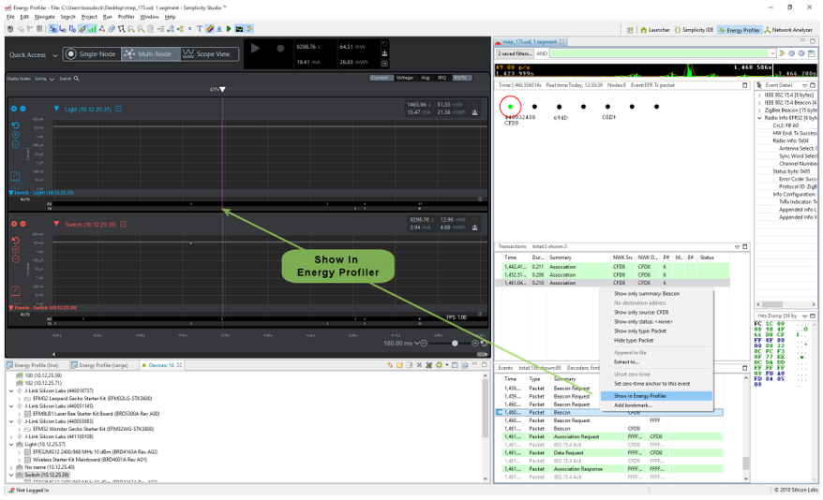Choose Show in Energy Profiler menu entry
The height and width of the screenshot is (500, 823).
pyautogui.click(x=656, y=396)
